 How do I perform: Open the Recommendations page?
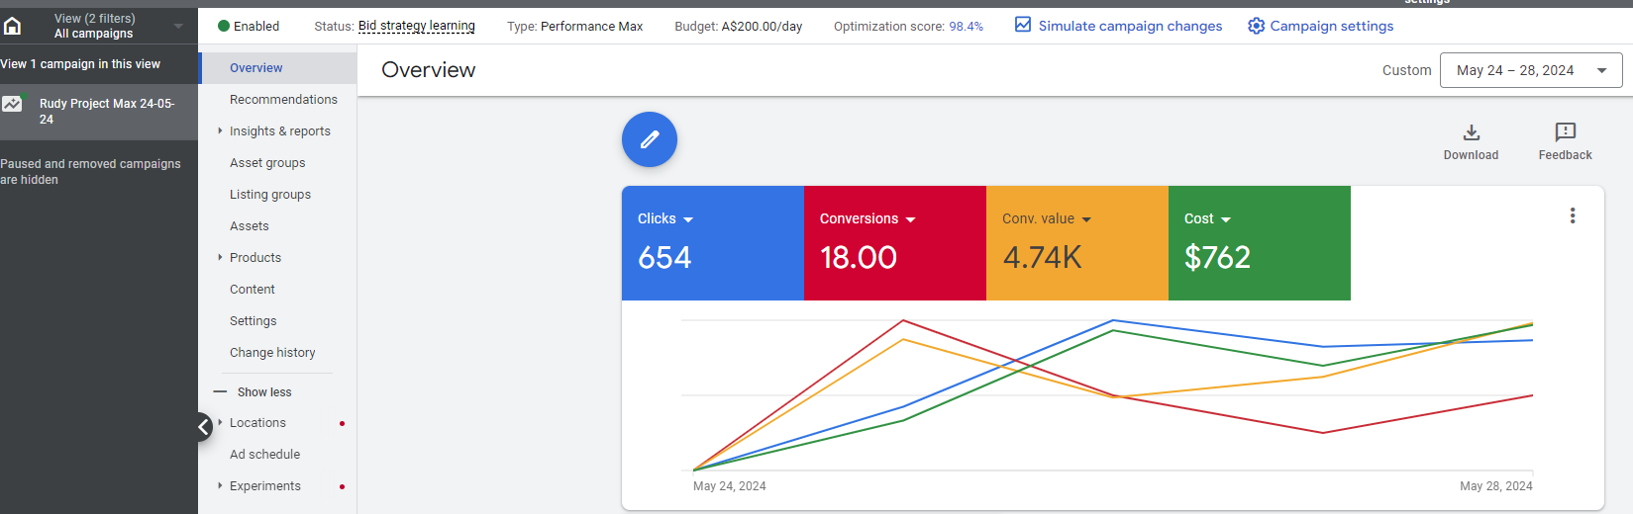(x=283, y=100)
